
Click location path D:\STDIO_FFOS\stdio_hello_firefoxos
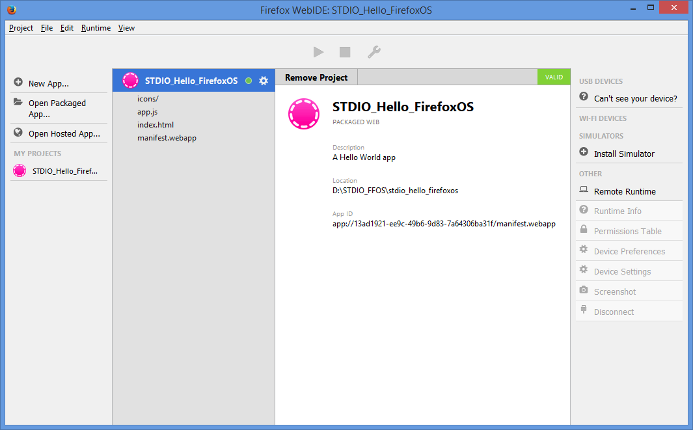(395, 191)
